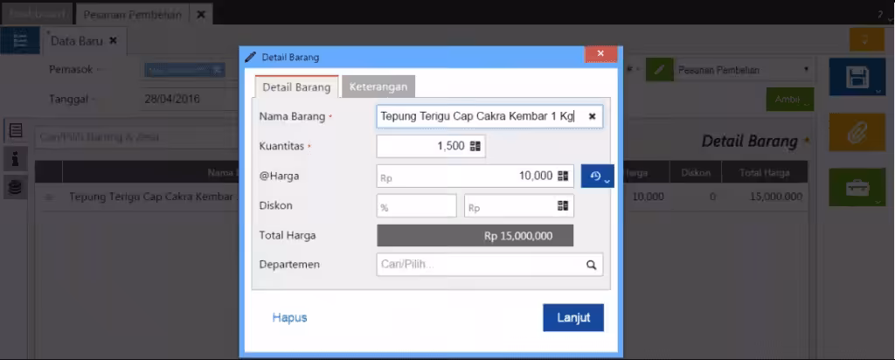This screenshot has width=895, height=360.
Task: Click the green briefcase icon
Action: coord(857,188)
